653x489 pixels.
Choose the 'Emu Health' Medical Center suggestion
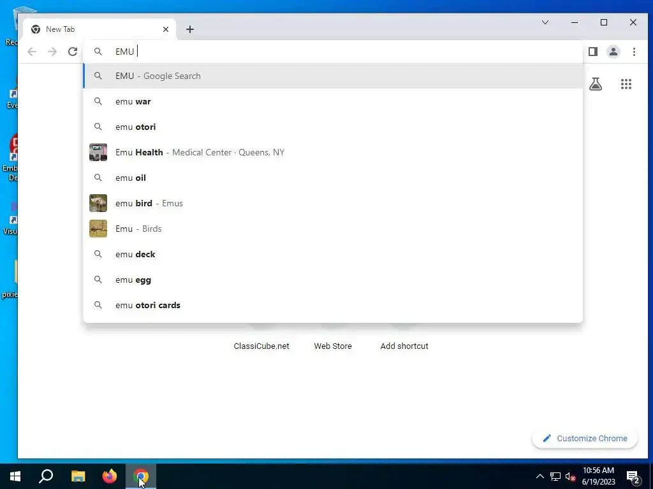[x=333, y=152]
